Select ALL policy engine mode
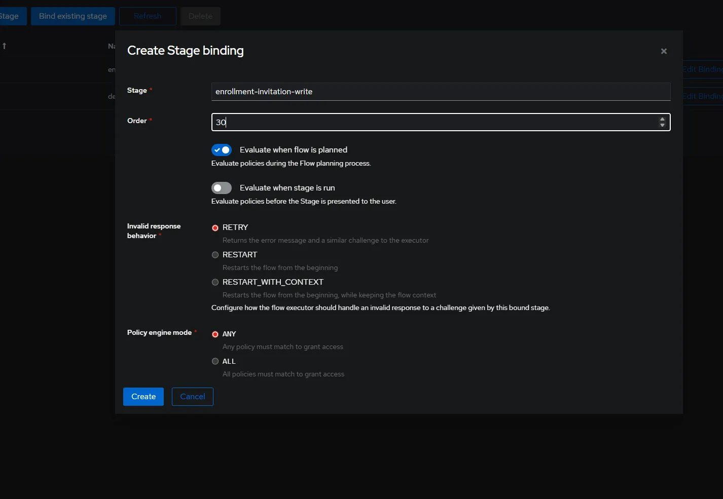Screen dimensions: 723x499 tap(215, 361)
